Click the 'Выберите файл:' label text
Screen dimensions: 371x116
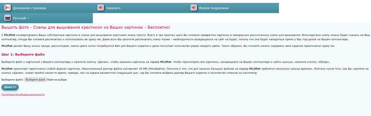(x=12, y=80)
